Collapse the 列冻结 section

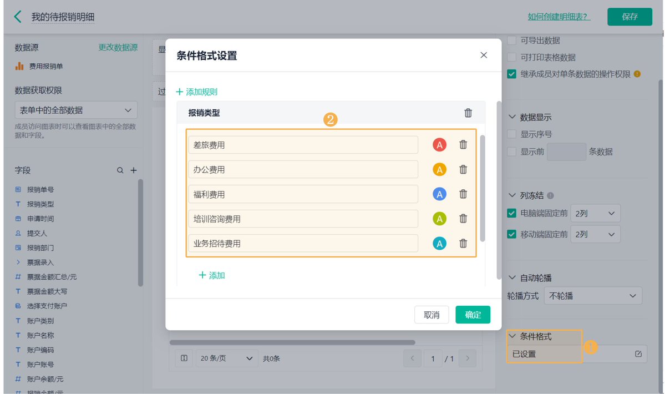[512, 195]
